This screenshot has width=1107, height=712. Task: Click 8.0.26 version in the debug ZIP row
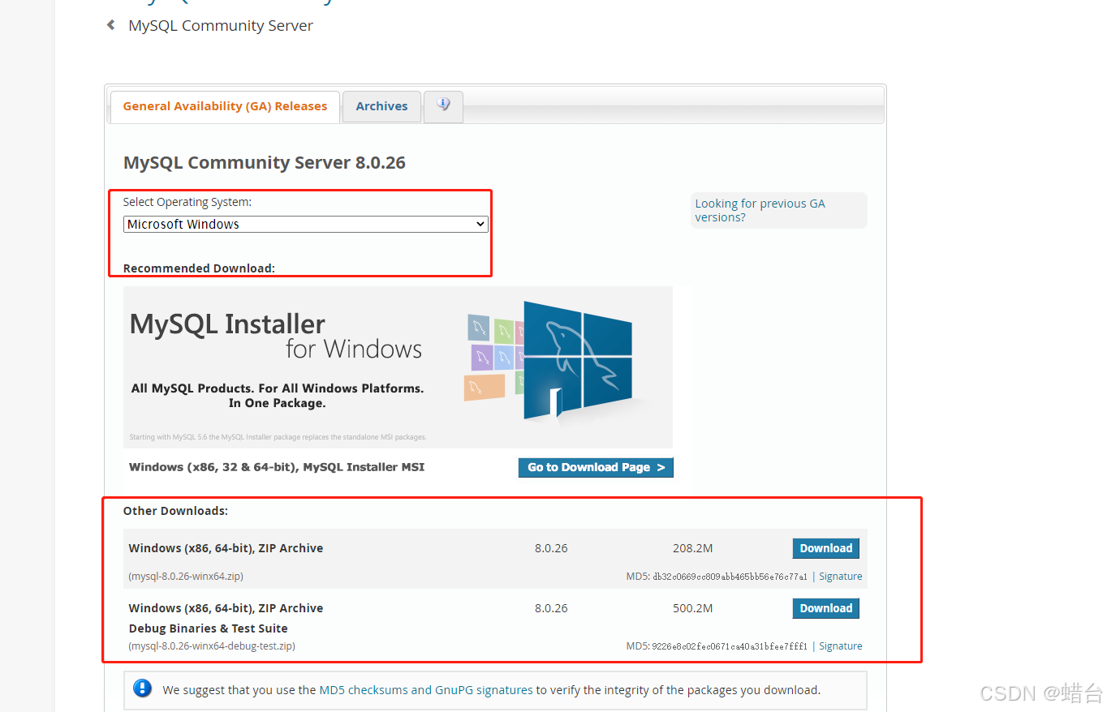[x=551, y=608]
